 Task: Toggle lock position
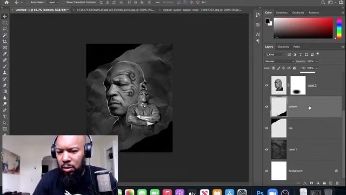pyautogui.click(x=284, y=68)
